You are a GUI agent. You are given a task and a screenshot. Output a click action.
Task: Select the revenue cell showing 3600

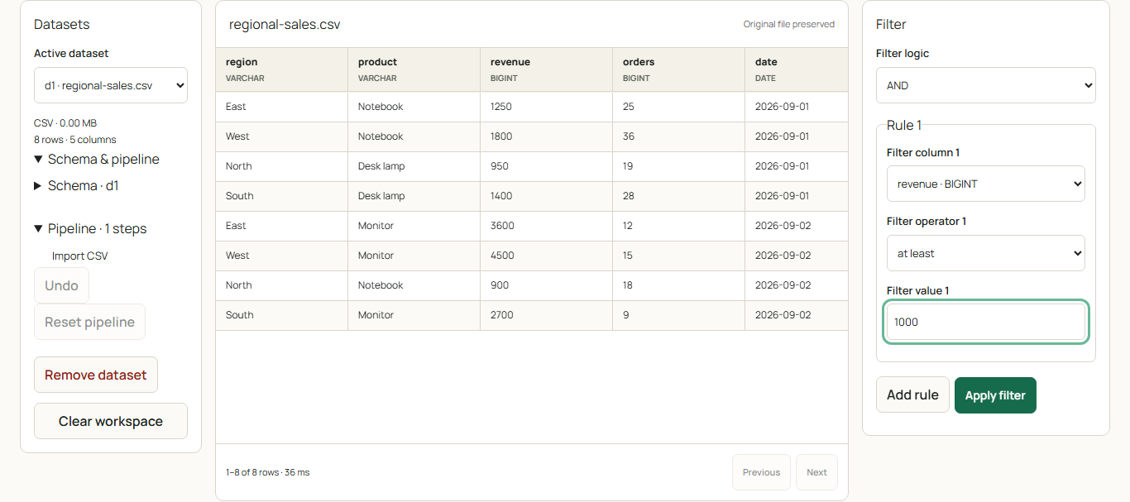[x=547, y=226]
